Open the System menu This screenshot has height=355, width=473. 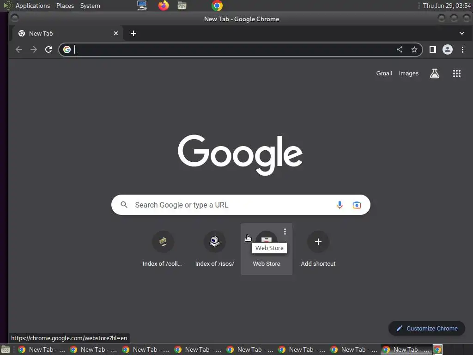[90, 6]
